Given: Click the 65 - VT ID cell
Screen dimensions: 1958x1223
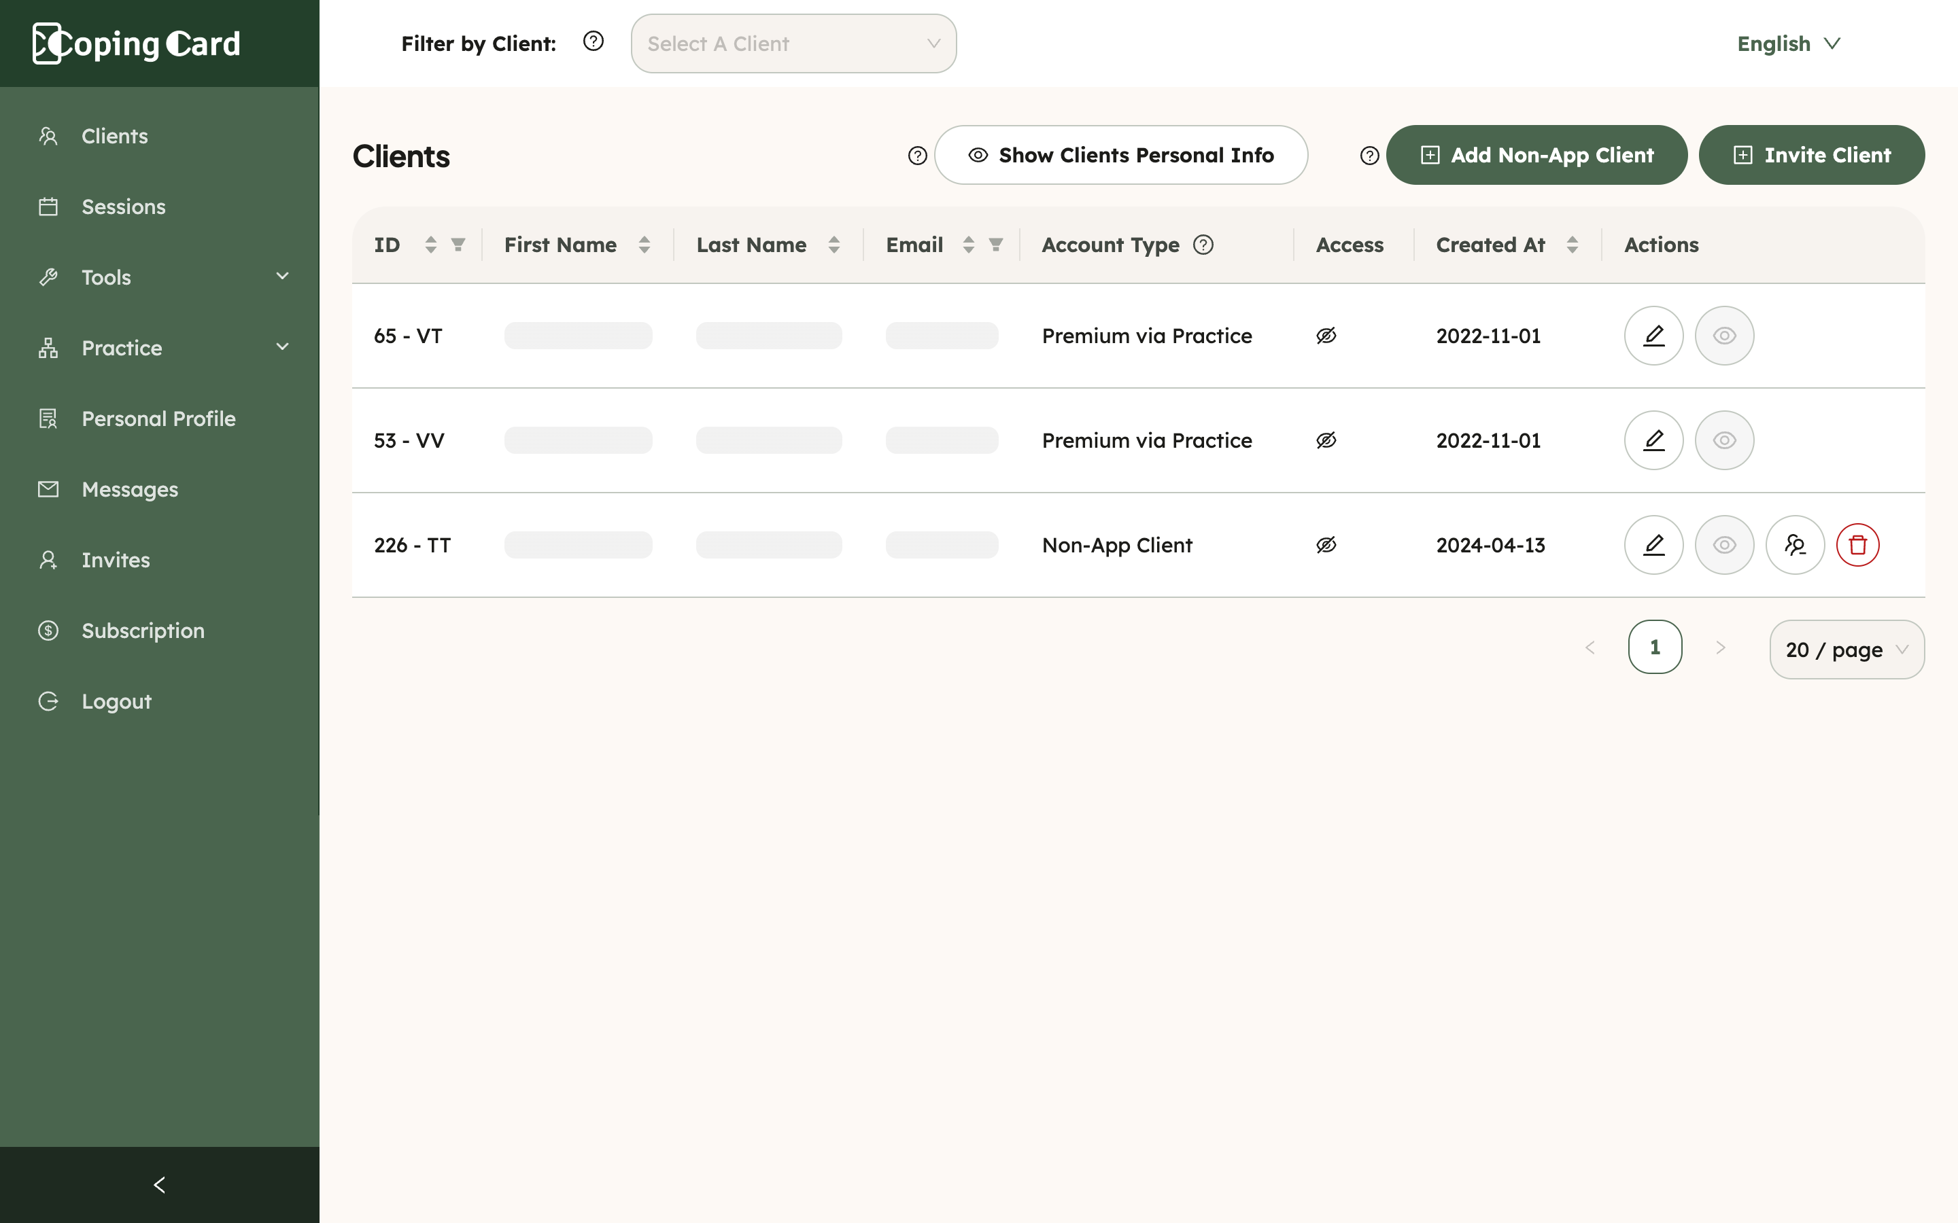Looking at the screenshot, I should (408, 336).
